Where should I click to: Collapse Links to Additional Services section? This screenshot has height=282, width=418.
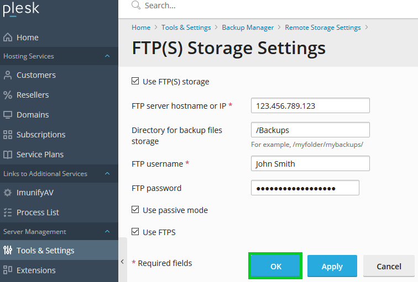click(x=107, y=174)
